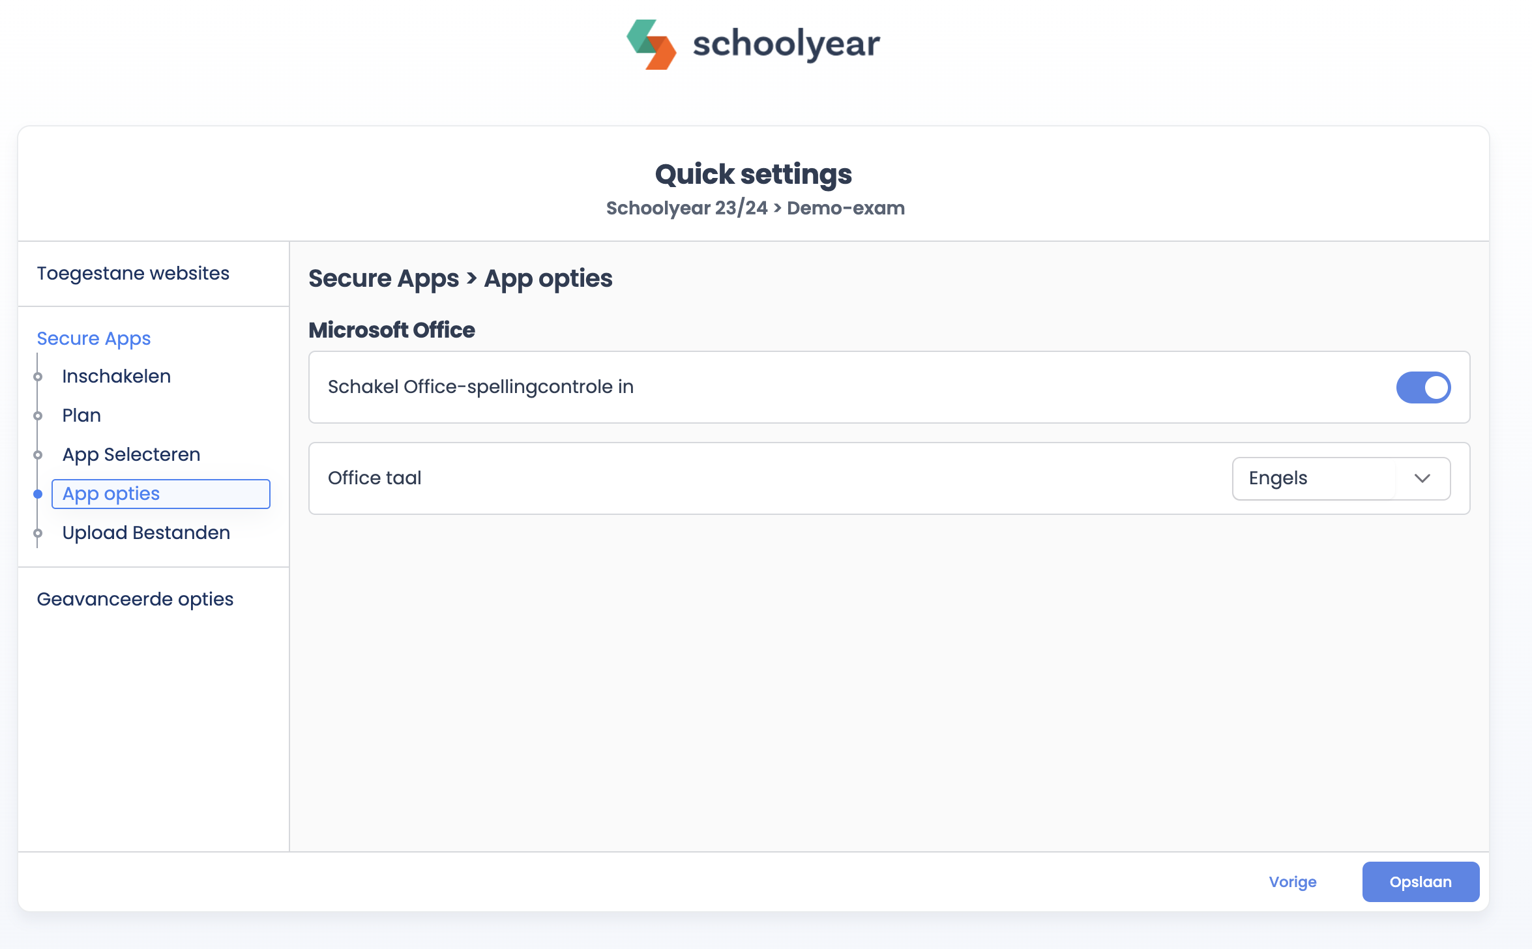Open the Office taal language box showing Engels
Image resolution: width=1532 pixels, height=949 pixels.
(1314, 478)
